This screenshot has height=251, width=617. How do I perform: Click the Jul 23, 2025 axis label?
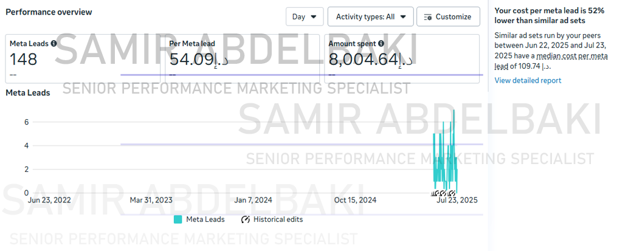pyautogui.click(x=457, y=200)
